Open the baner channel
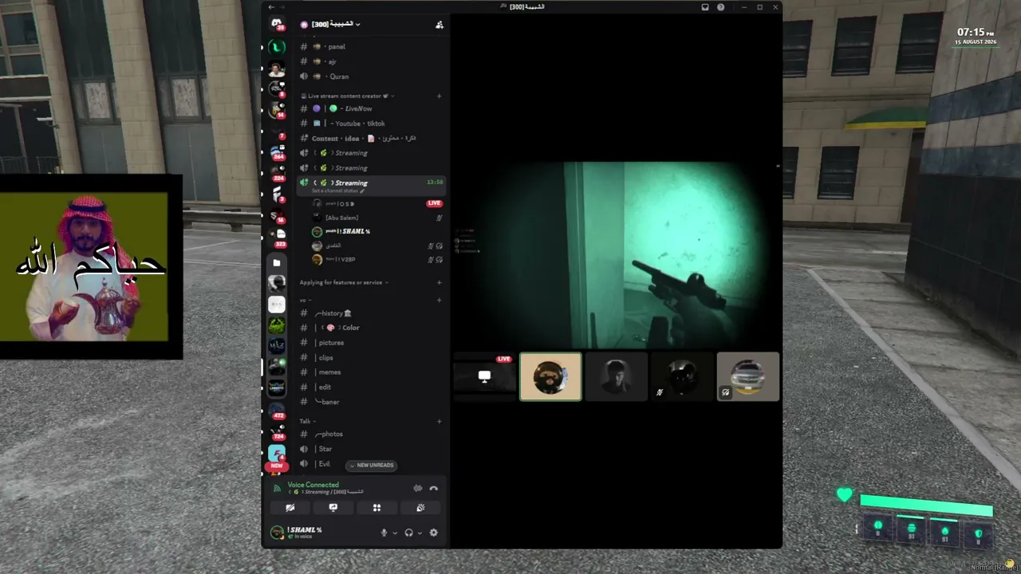This screenshot has height=574, width=1021. pos(371,402)
